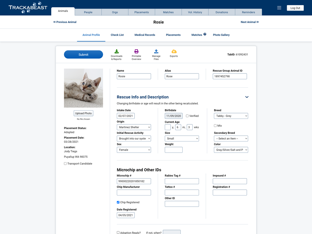Viewport: 312px width, 234px height.
Task: Select the Printable Overview printer icon
Action: (x=136, y=52)
